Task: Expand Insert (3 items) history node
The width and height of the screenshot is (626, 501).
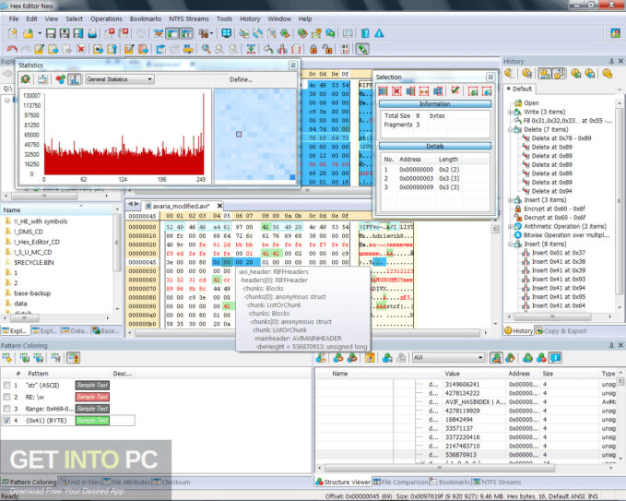Action: [510, 200]
